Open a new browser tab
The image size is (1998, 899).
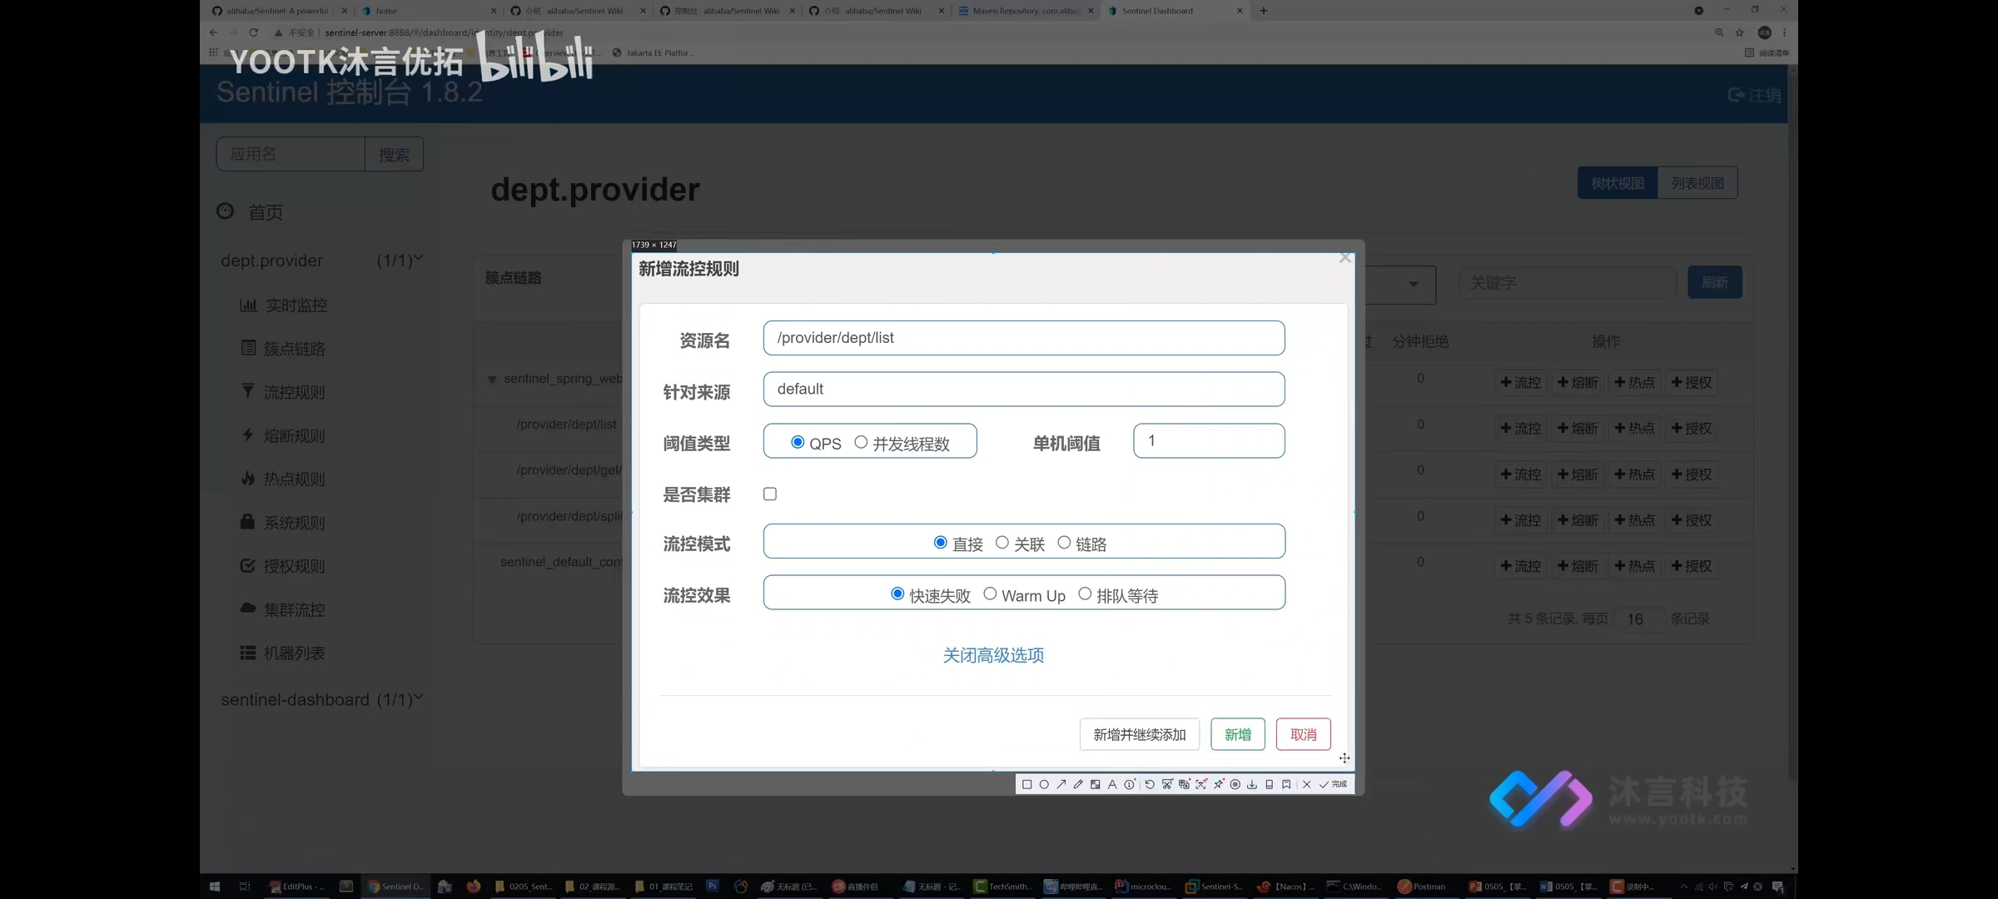[x=1264, y=11]
